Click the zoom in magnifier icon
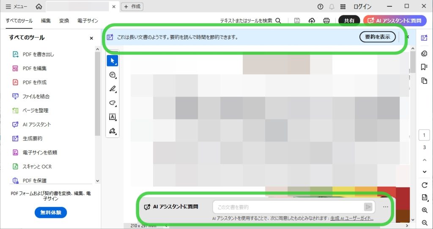433x229 pixels. (x=425, y=210)
